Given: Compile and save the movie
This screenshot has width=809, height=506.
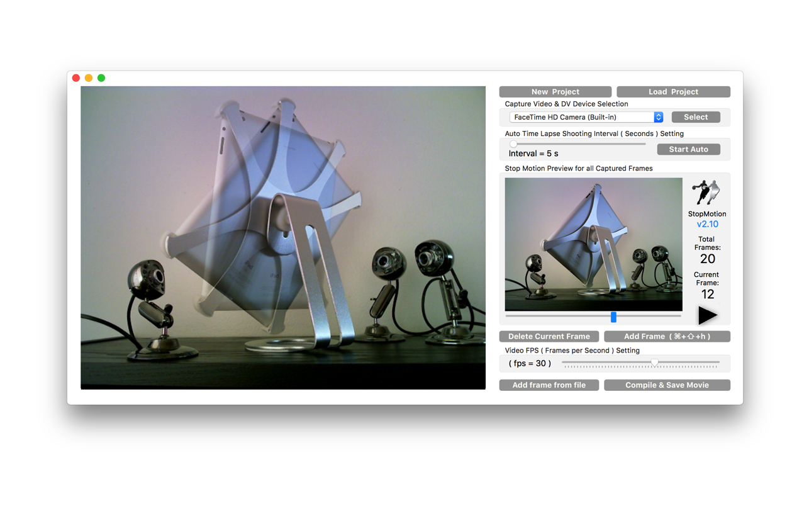Looking at the screenshot, I should pos(667,385).
